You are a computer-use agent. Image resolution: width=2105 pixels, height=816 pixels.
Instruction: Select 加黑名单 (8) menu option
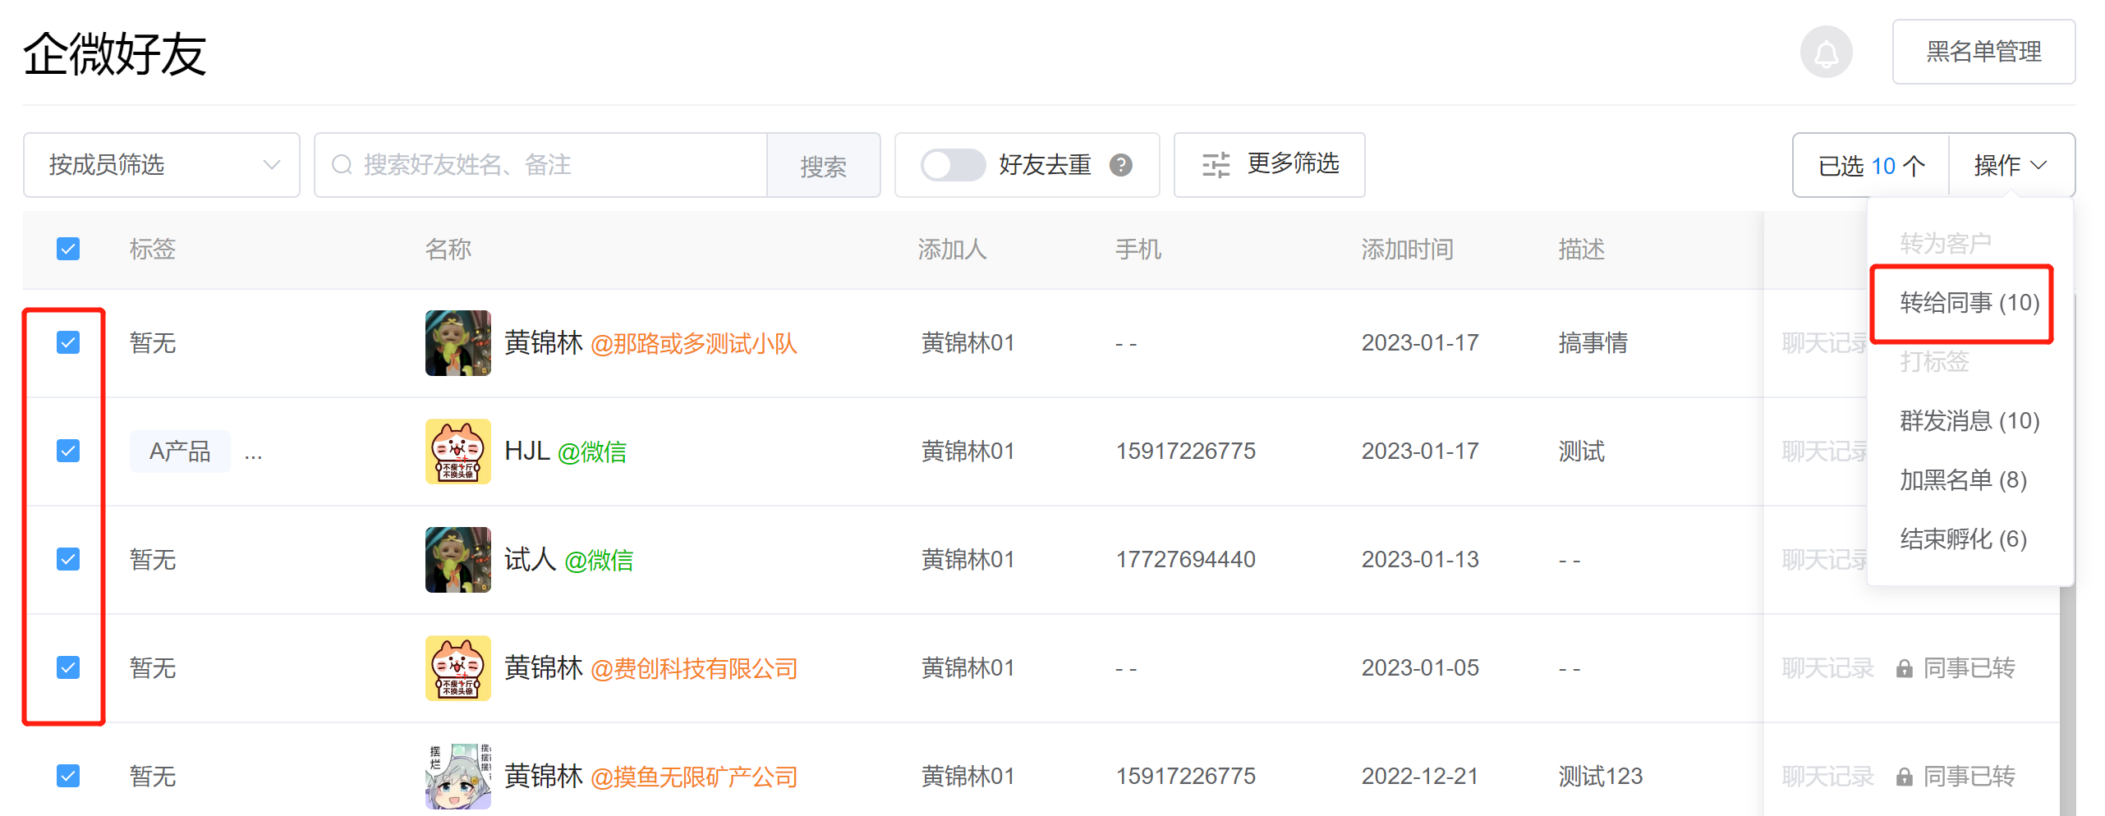1963,480
